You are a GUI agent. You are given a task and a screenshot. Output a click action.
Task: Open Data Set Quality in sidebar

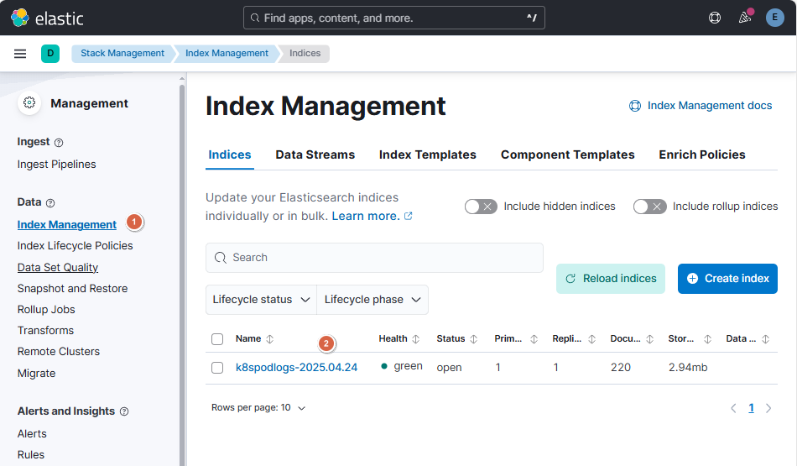pyautogui.click(x=57, y=268)
